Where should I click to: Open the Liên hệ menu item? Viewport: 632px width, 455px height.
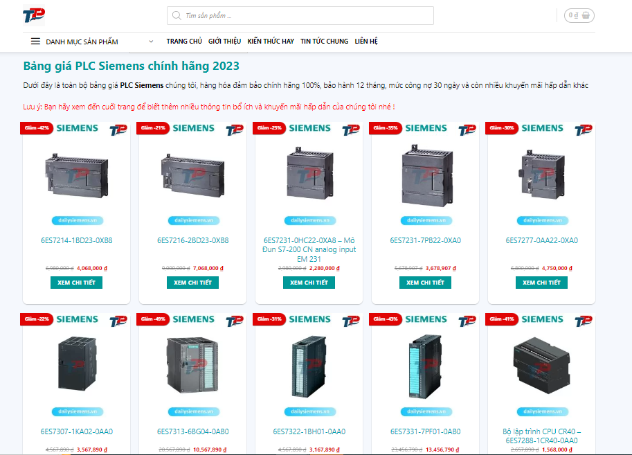pos(366,41)
